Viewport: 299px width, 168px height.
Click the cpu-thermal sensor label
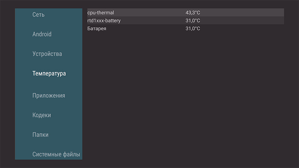pos(101,13)
